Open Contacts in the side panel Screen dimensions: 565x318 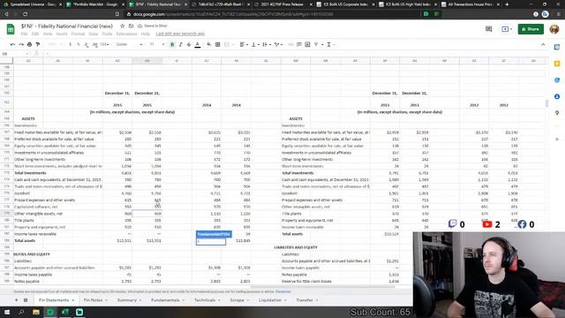click(x=557, y=96)
